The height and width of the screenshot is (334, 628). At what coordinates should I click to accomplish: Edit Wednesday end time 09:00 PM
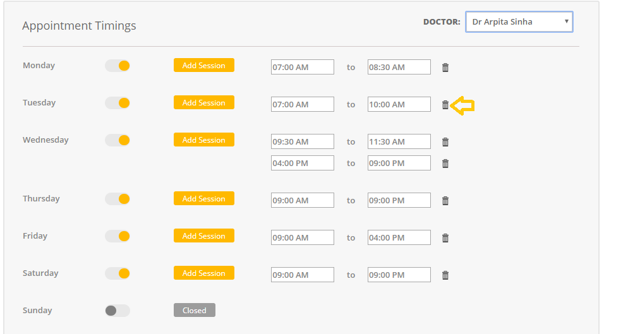pos(399,163)
